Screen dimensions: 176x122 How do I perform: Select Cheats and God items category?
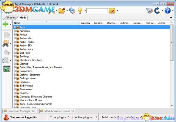point(31,60)
